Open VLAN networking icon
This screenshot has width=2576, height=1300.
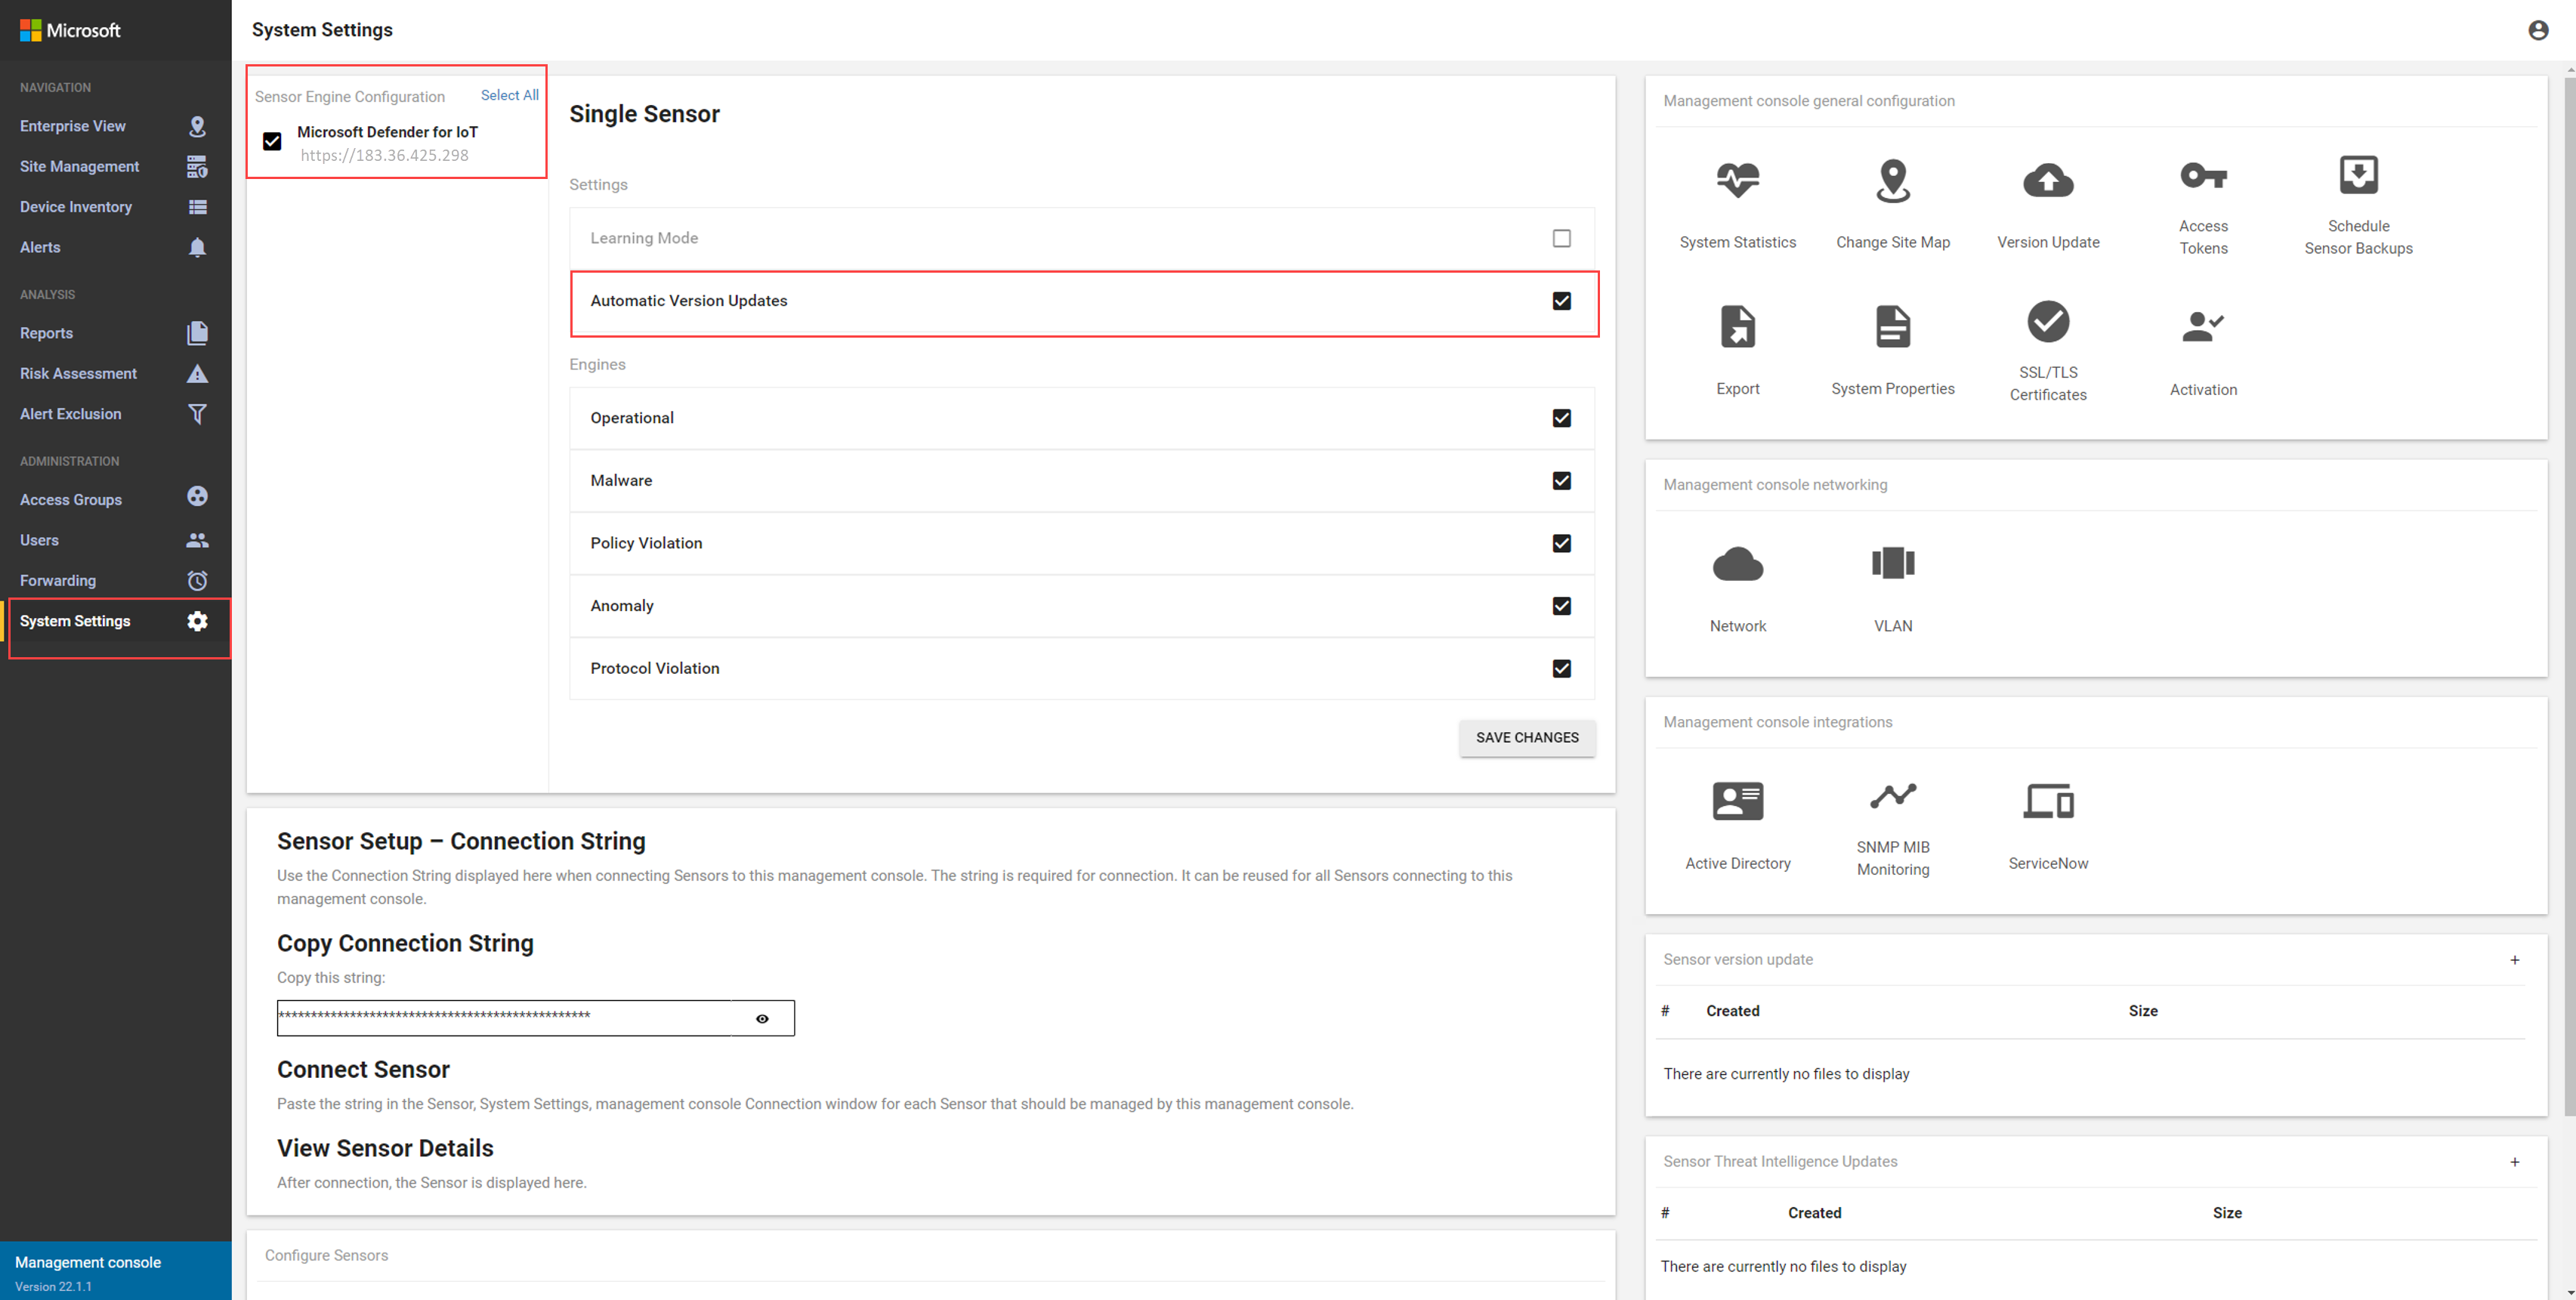[1892, 564]
